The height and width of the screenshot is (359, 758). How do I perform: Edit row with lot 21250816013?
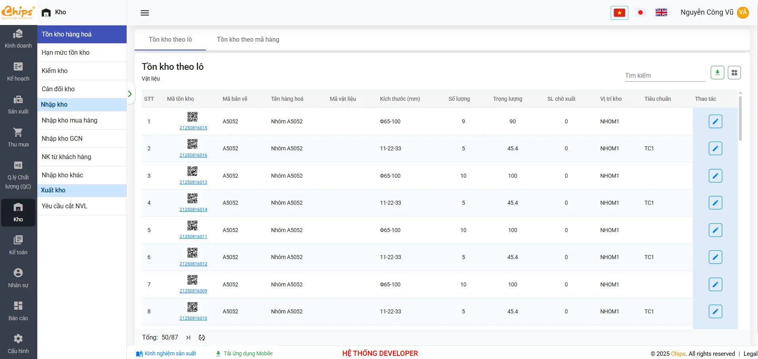(x=716, y=176)
